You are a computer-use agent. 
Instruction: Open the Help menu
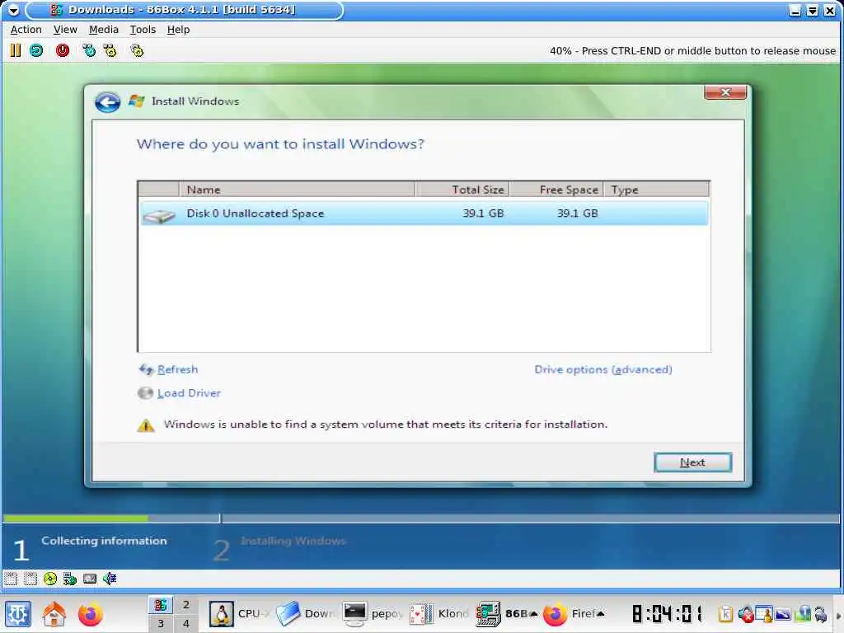[178, 30]
